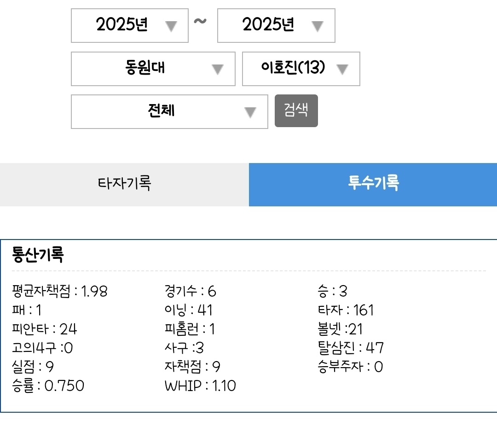Click the 통산기록 section heading
Image resolution: width=497 pixels, height=421 pixels.
click(38, 255)
